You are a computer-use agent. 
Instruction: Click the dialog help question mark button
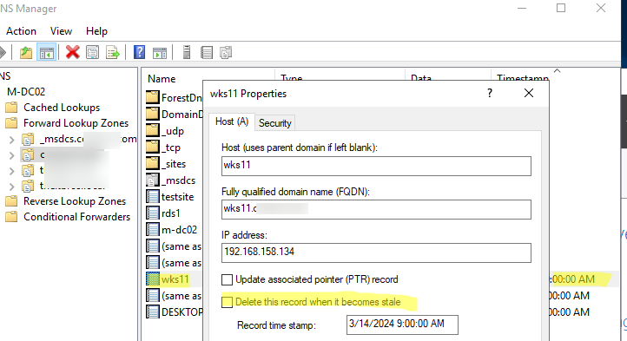tap(490, 94)
